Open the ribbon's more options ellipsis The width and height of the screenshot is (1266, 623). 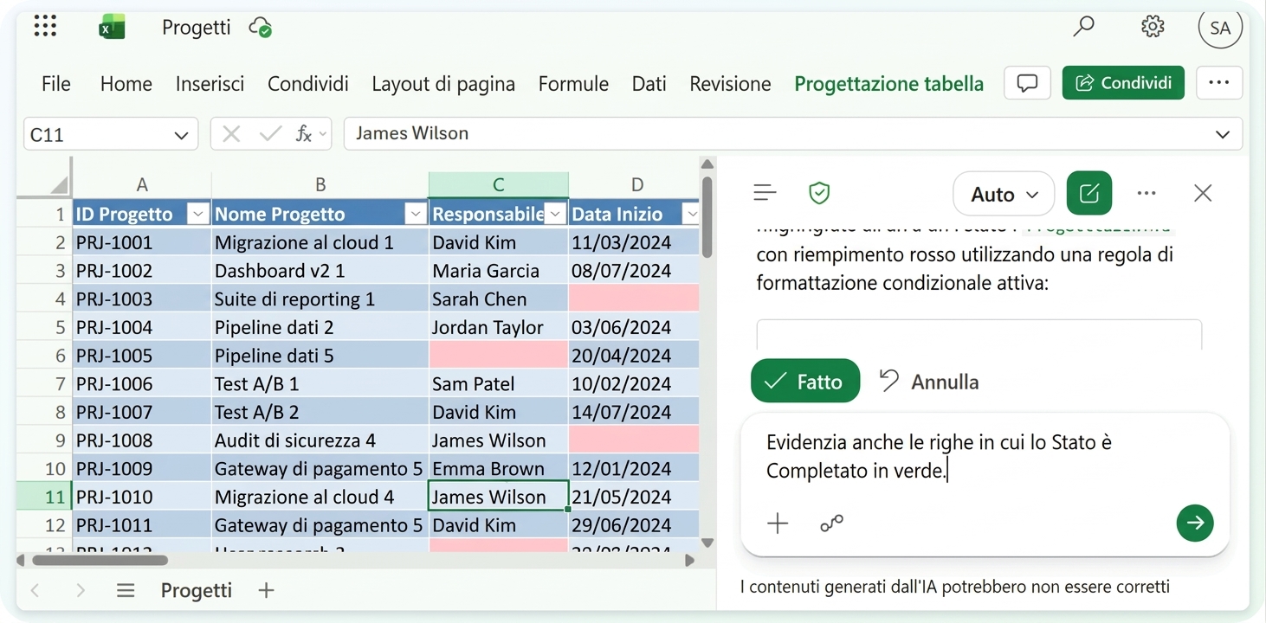[1219, 83]
